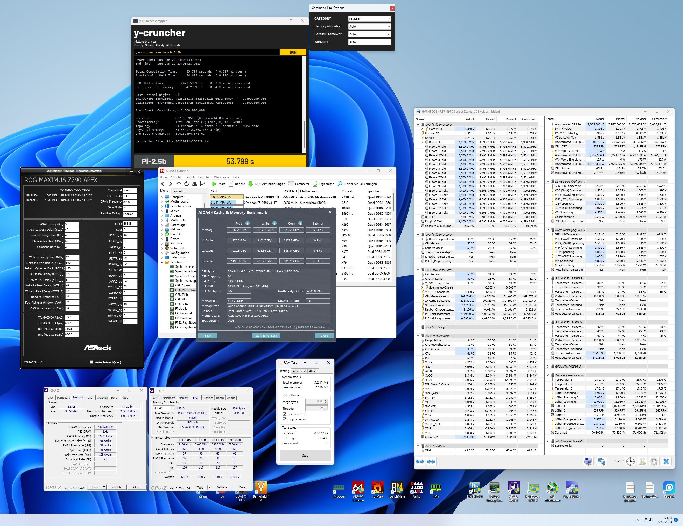Expand the Motherboard tree node in AIDA64
The height and width of the screenshot is (526, 683).
pos(162,201)
